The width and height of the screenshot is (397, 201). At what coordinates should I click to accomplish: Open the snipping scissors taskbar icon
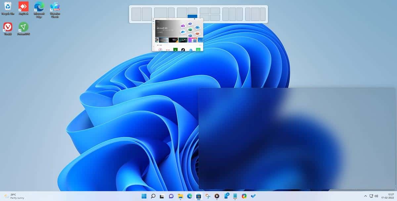tap(208, 196)
